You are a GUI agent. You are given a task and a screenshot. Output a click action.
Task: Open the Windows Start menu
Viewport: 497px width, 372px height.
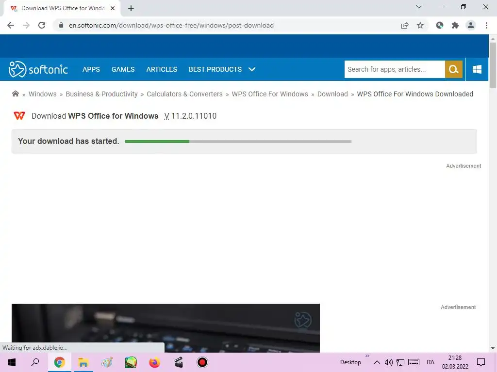pos(12,362)
